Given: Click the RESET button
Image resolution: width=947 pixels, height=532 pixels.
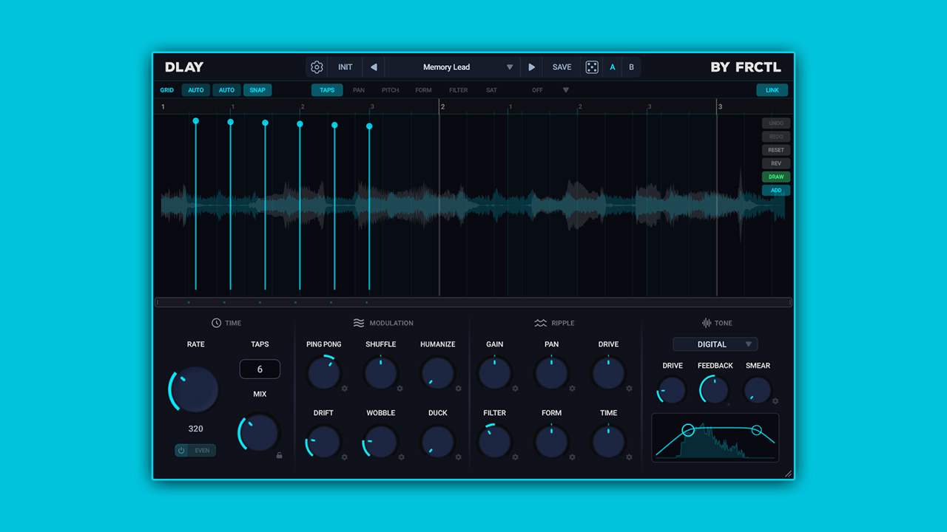Looking at the screenshot, I should coord(776,150).
